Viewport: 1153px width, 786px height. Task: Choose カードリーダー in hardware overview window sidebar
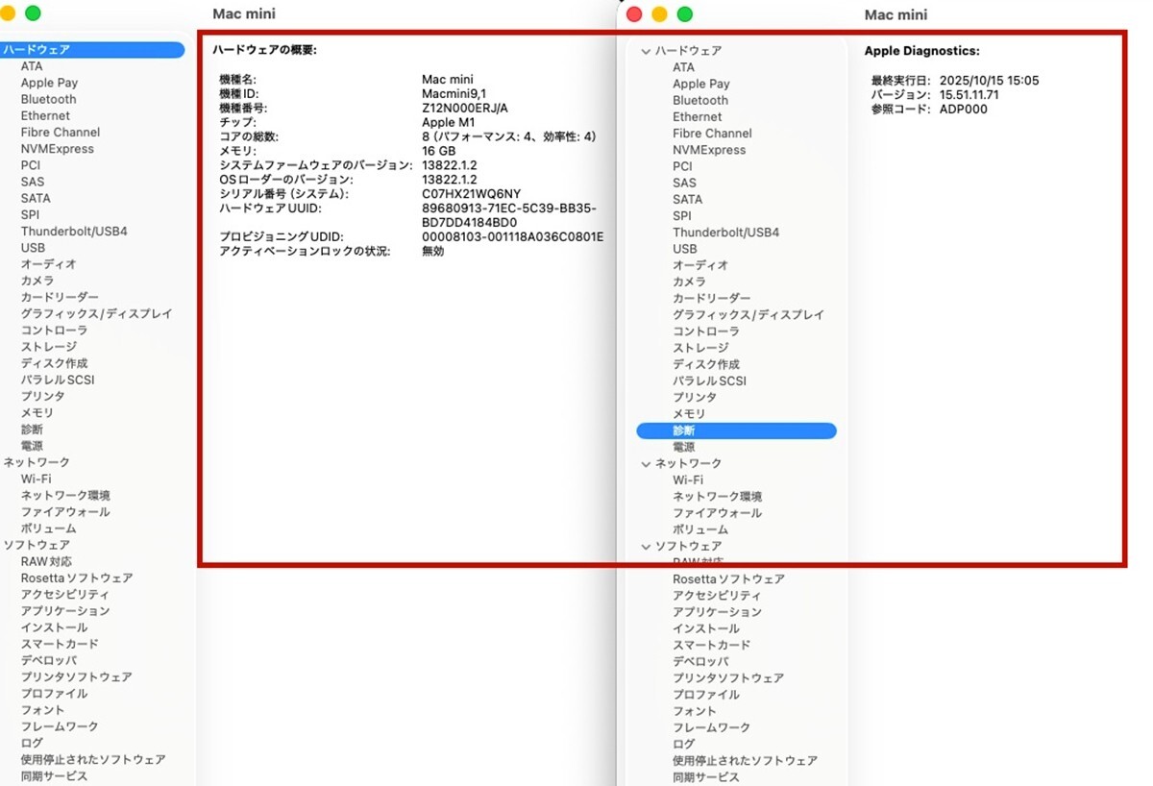(60, 298)
